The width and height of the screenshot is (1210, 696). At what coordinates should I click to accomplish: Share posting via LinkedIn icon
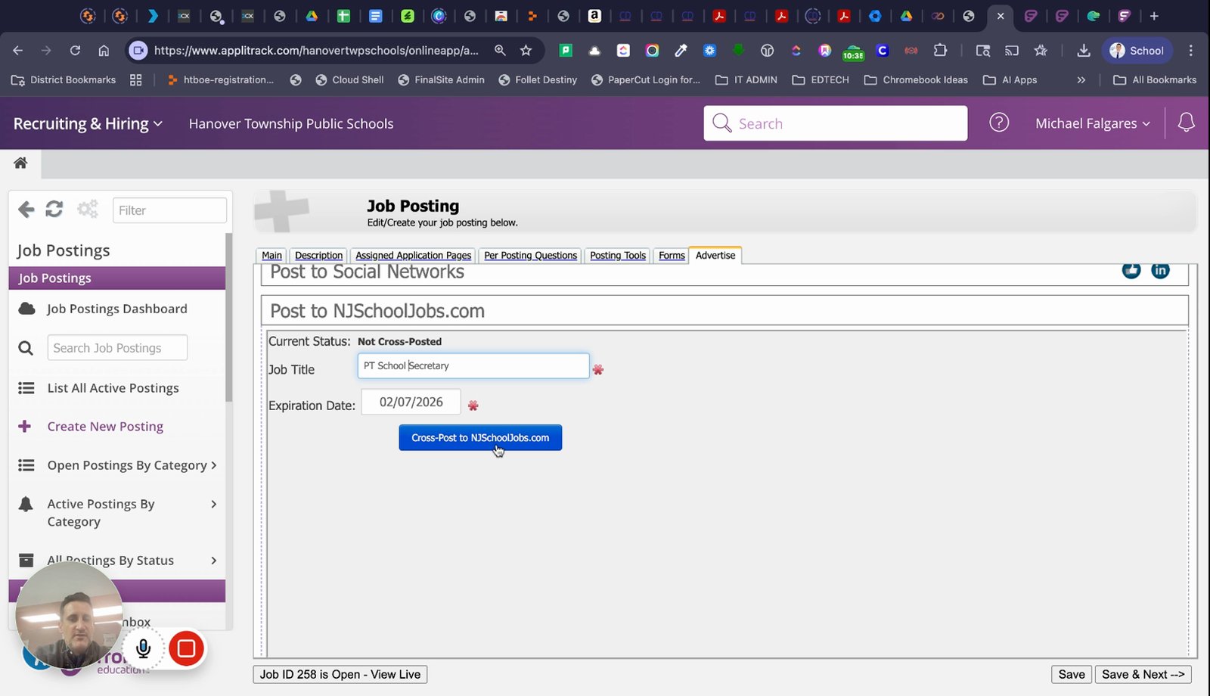(x=1160, y=270)
